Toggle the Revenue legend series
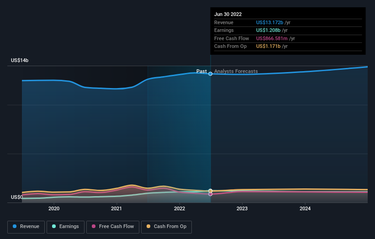 (x=26, y=227)
